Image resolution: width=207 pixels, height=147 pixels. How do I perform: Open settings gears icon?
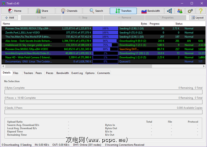pos(190,11)
